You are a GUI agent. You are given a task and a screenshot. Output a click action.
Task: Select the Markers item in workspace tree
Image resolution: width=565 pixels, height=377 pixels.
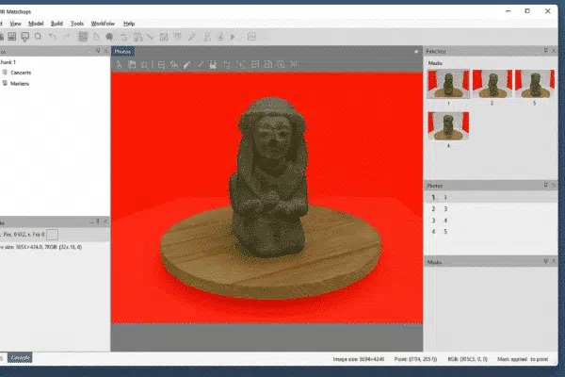click(x=21, y=84)
